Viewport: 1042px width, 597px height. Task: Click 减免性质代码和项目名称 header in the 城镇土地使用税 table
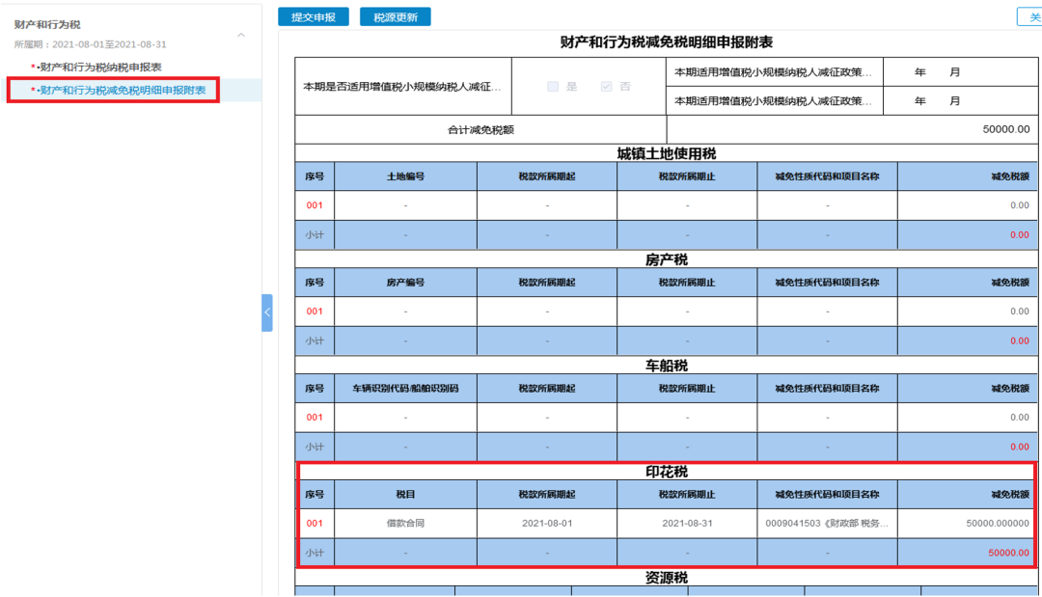(828, 176)
